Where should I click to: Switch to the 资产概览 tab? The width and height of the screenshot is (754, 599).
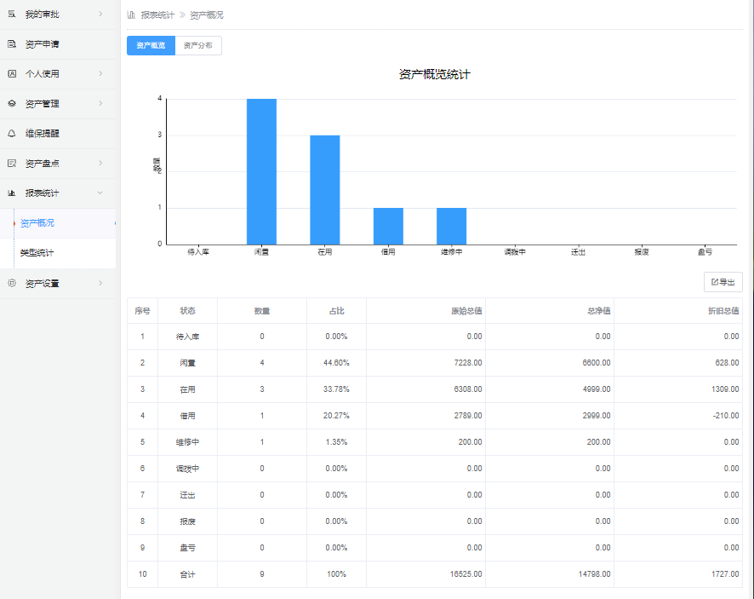point(151,45)
